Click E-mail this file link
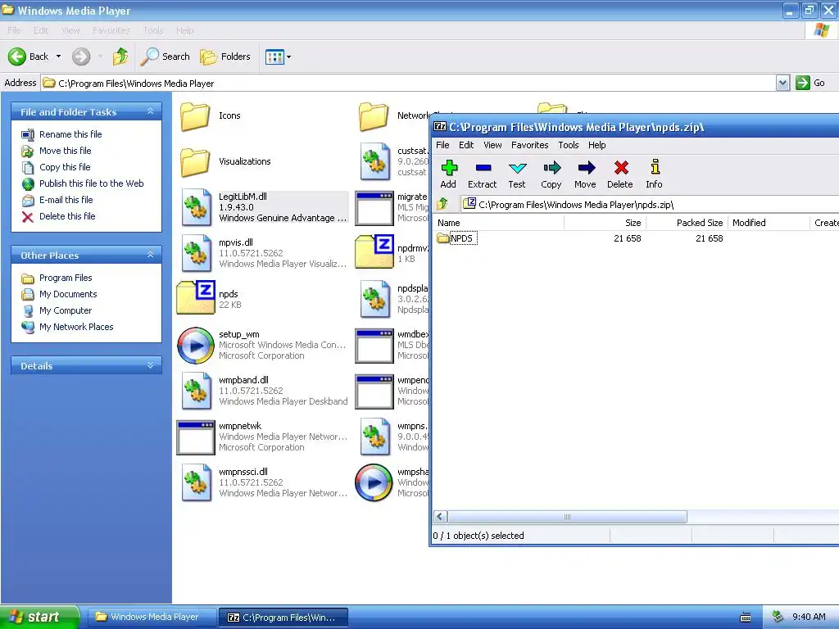 coord(66,200)
